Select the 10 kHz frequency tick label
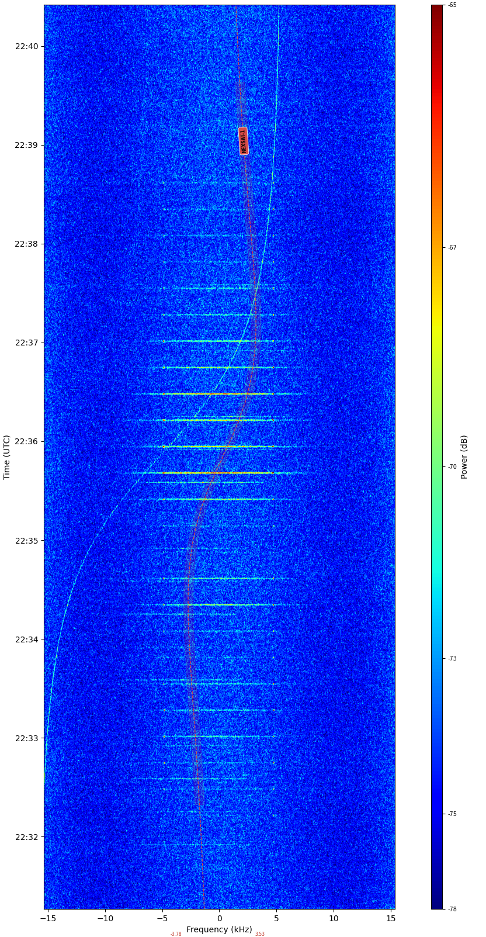The height and width of the screenshot is (937, 486). [334, 918]
